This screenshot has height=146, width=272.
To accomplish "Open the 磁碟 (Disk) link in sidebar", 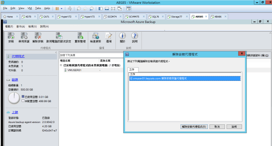I will (x=15, y=80).
